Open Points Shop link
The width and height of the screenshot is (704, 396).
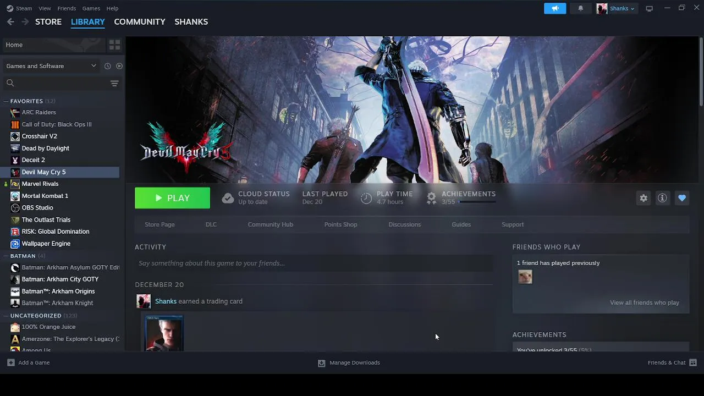[x=340, y=224]
